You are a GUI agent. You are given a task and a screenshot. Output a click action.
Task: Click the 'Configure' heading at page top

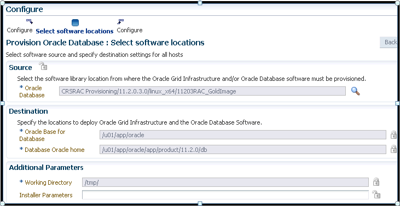pos(25,10)
